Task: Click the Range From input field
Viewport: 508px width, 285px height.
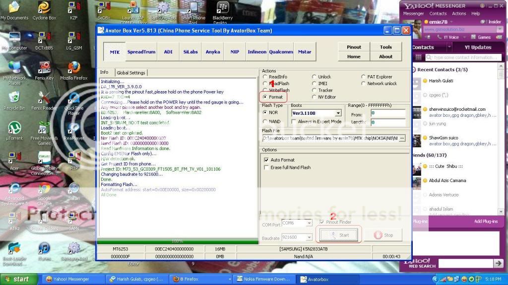Action: click(387, 114)
